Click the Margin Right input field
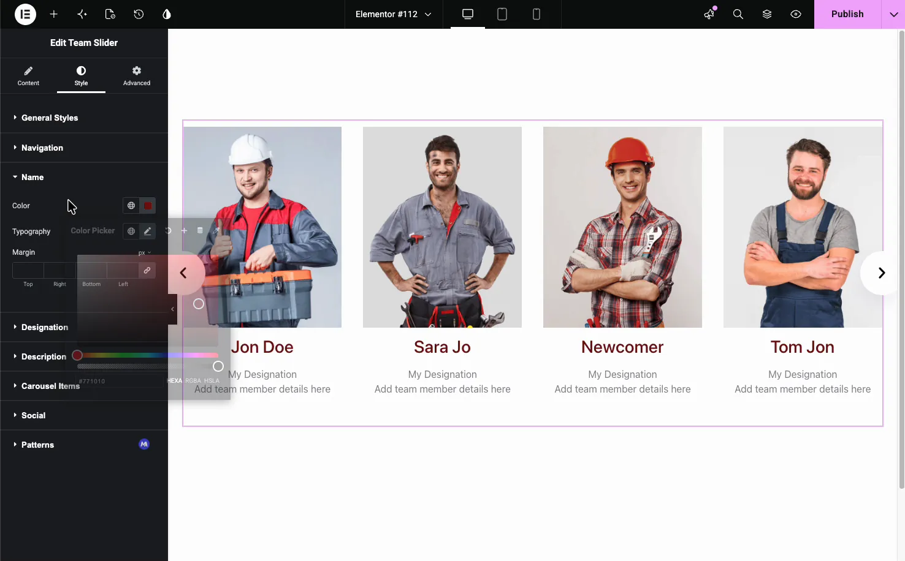 click(59, 270)
